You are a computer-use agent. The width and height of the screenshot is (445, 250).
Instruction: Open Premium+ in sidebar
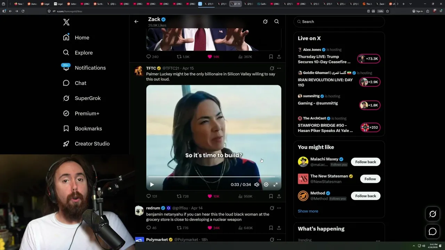81,113
